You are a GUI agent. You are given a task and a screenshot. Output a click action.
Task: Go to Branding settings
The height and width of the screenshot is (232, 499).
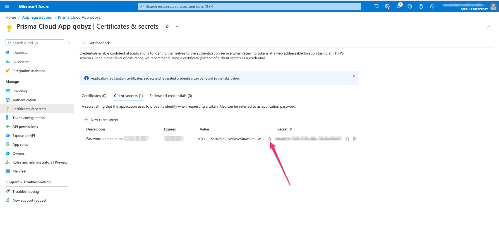click(x=20, y=91)
